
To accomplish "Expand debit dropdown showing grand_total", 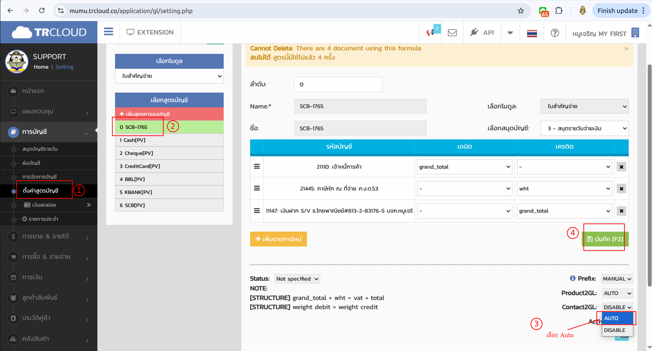I will (x=464, y=167).
